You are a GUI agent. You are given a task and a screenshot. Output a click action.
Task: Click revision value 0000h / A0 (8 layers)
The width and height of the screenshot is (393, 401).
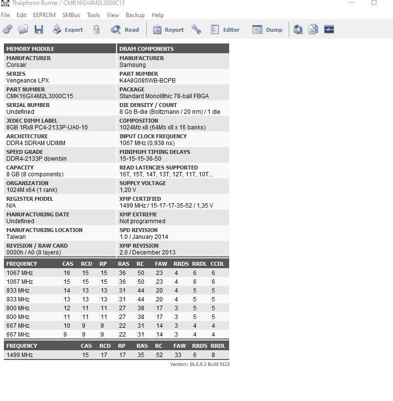coord(34,253)
